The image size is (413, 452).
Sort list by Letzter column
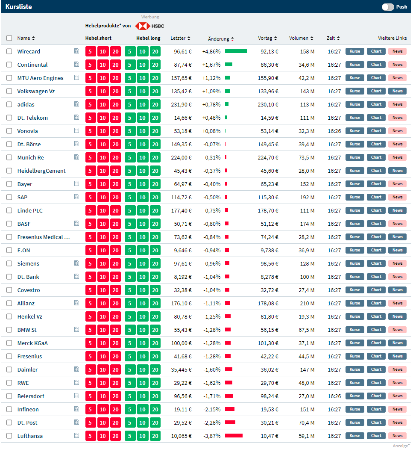[181, 38]
